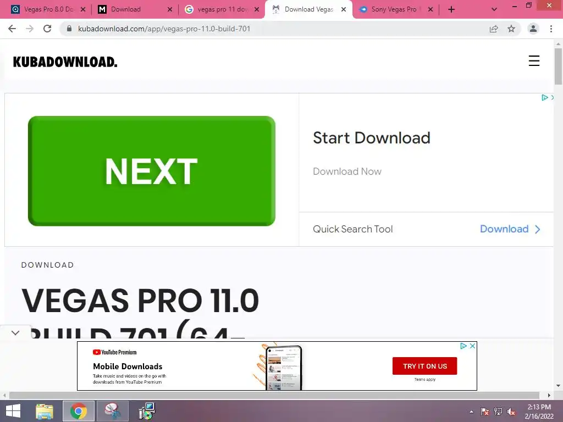Click the network tray icon
The width and height of the screenshot is (563, 422).
(x=498, y=412)
